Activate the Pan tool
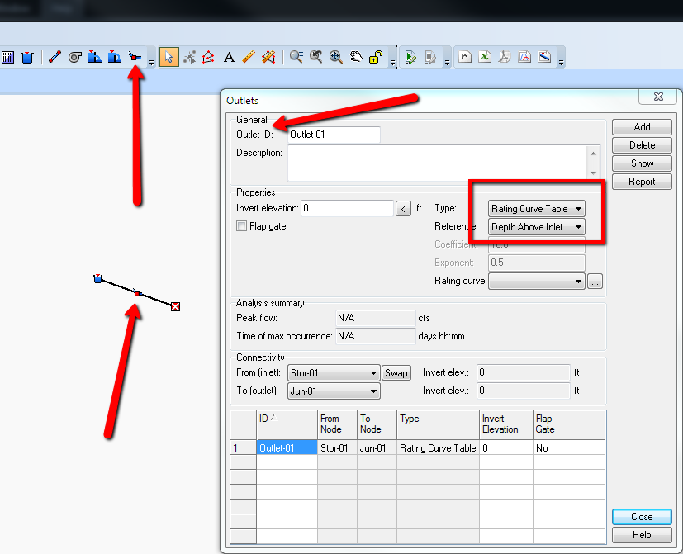The height and width of the screenshot is (554, 683). [x=355, y=56]
